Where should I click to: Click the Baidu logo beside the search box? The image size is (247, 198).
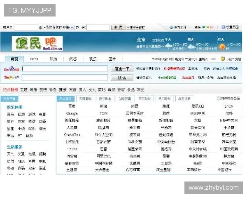pyautogui.click(x=12, y=69)
